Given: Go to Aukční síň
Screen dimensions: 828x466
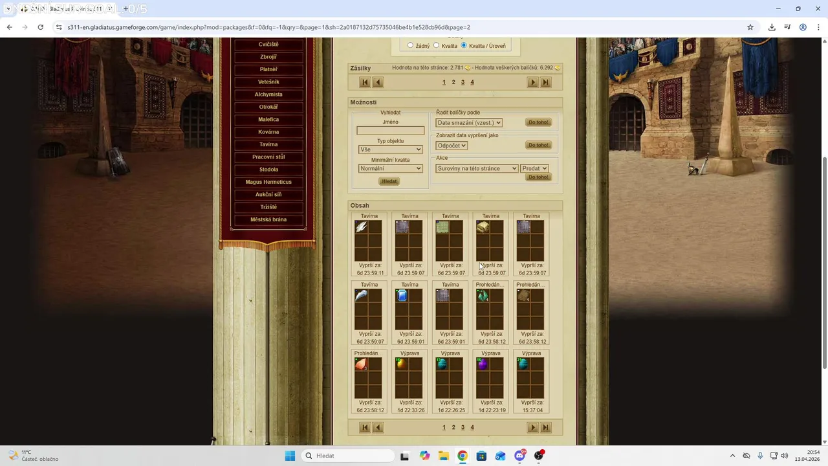Looking at the screenshot, I should click(x=268, y=194).
